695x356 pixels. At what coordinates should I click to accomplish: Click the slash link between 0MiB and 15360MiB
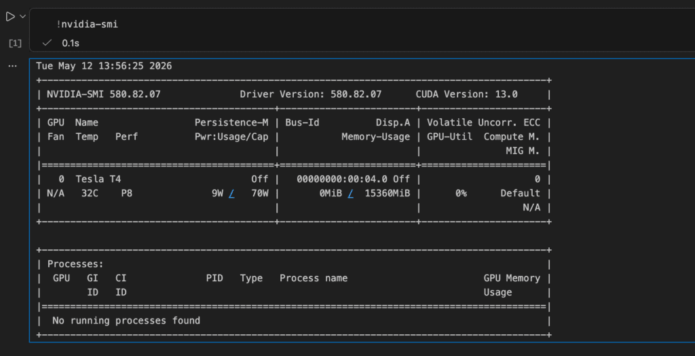pyautogui.click(x=351, y=194)
